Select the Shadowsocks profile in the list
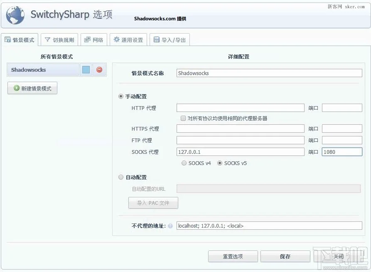Viewport: 371px width, 272px height. pyautogui.click(x=43, y=70)
